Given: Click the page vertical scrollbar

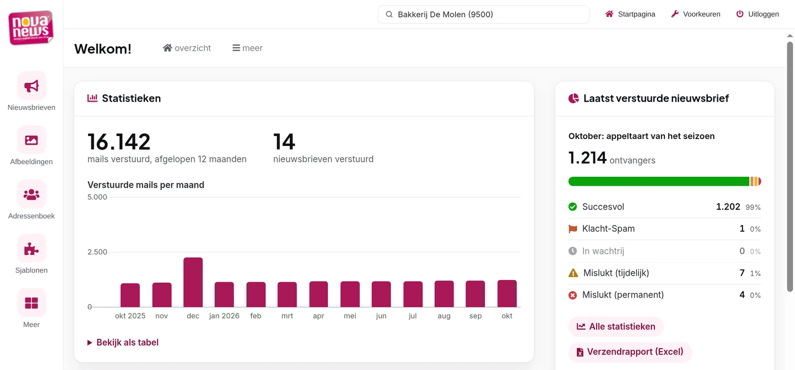Looking at the screenshot, I should 790,167.
